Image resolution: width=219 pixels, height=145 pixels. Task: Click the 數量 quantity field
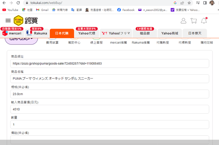point(109,125)
